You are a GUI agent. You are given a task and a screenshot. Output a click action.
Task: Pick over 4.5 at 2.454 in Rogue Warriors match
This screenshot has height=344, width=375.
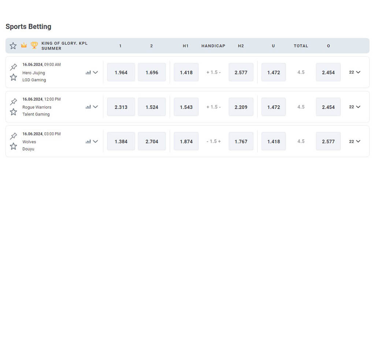coord(328,107)
